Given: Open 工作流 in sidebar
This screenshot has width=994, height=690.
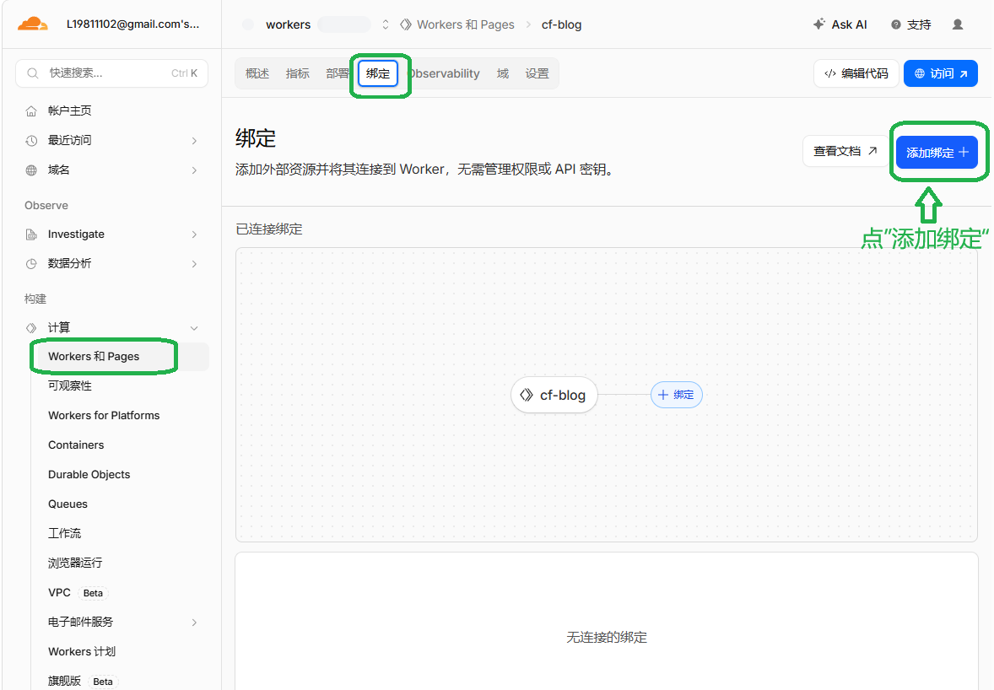Looking at the screenshot, I should pyautogui.click(x=65, y=533).
